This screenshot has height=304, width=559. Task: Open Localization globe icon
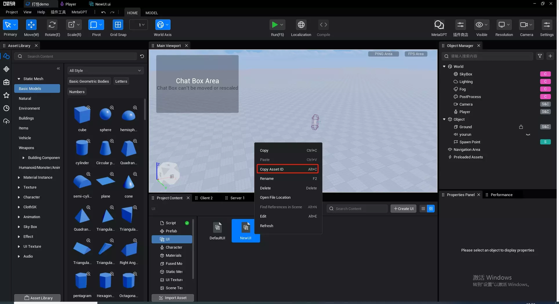click(301, 25)
